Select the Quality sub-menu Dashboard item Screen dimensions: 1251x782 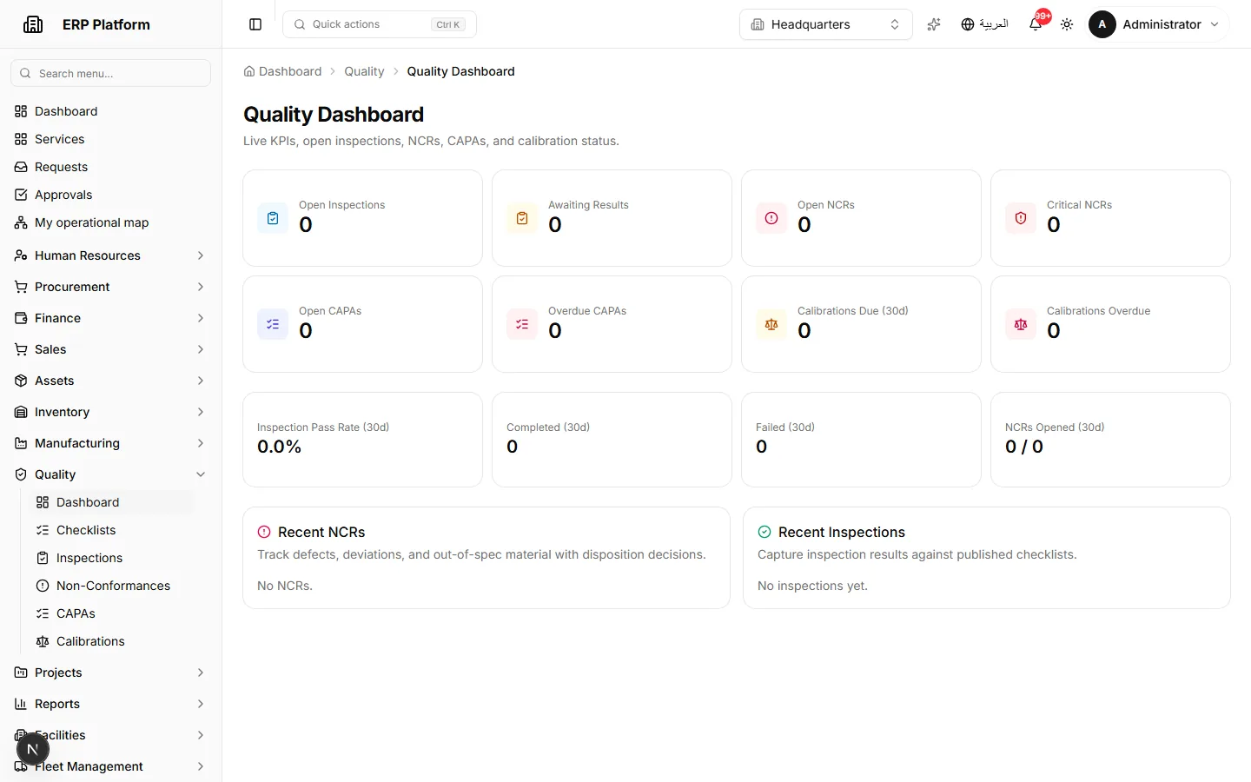tap(113, 502)
